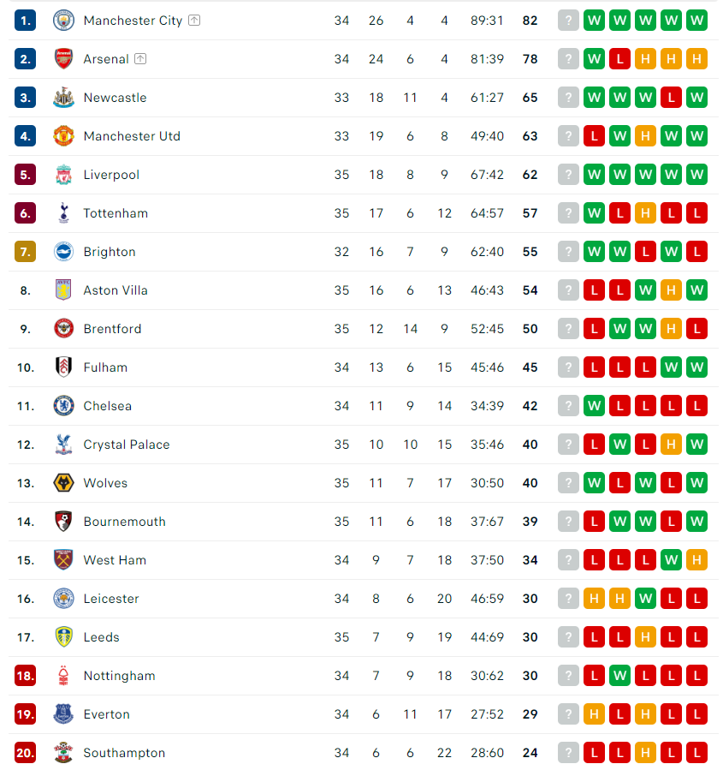Click the promotion arrow icon beside Arsenal
723x770 pixels.
pos(140,59)
